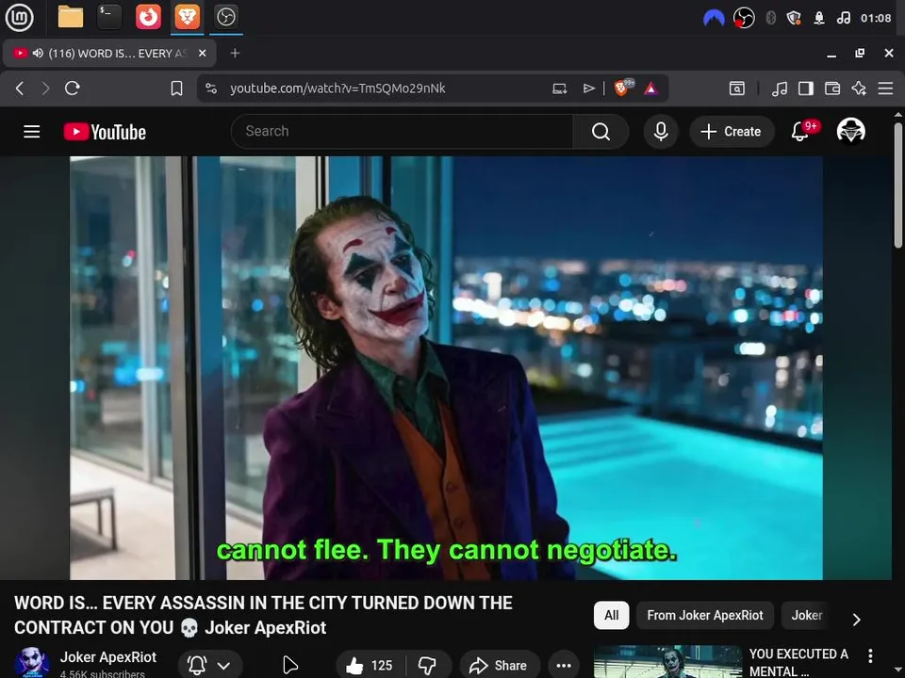Open options for recommended video
This screenshot has width=905, height=678.
[870, 655]
